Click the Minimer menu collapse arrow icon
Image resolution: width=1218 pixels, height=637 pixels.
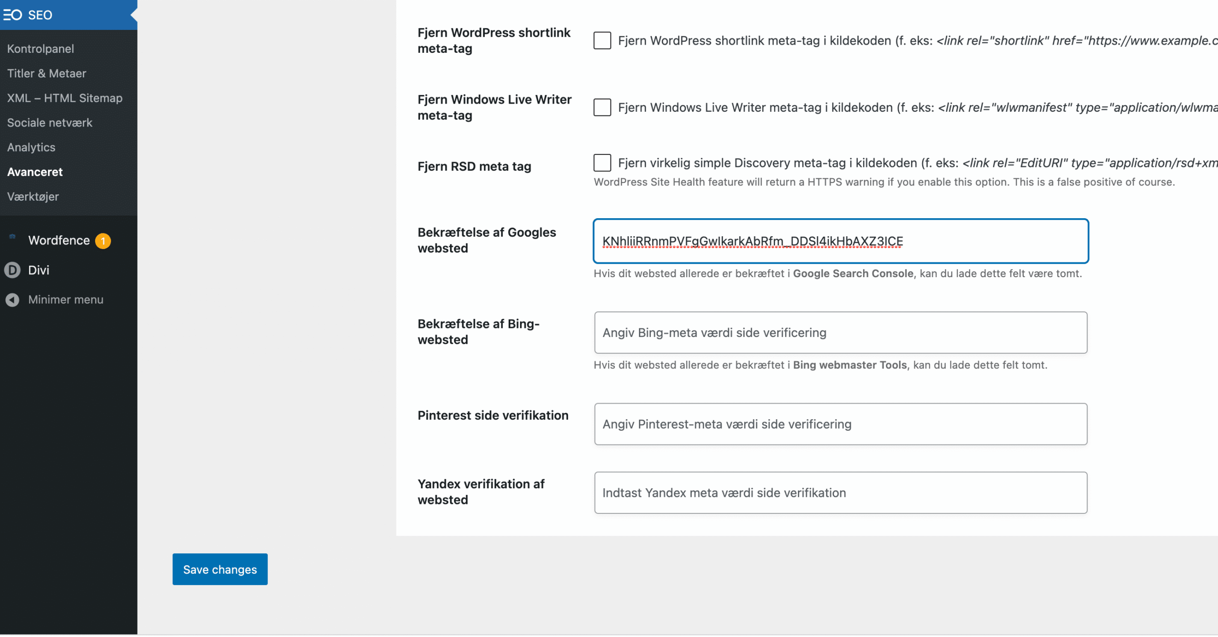coord(12,299)
